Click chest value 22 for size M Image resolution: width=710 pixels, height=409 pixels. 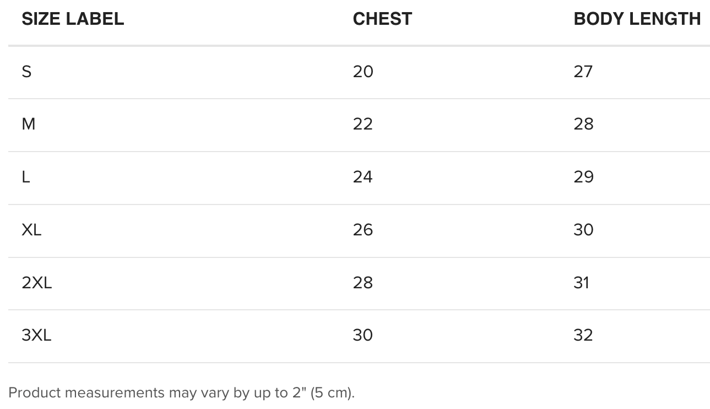coord(363,124)
